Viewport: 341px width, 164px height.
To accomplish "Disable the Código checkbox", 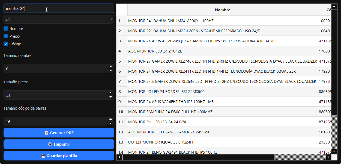I will [6, 44].
